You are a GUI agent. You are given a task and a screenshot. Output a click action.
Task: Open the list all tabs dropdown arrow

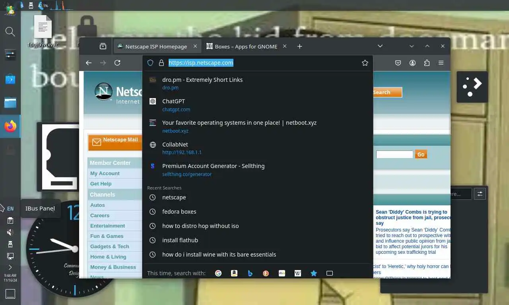pos(380,46)
